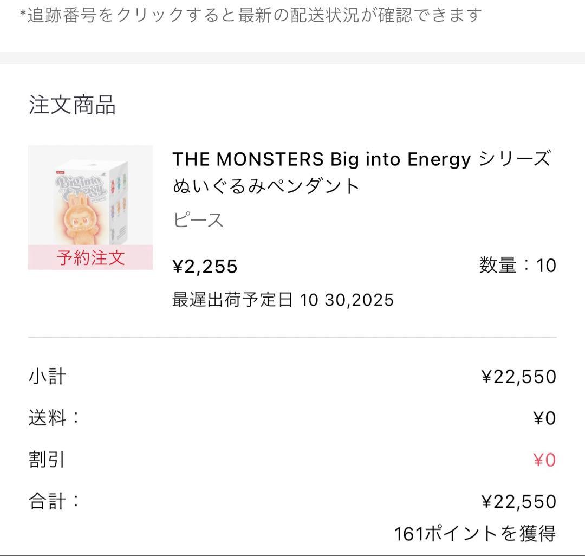Tap the 161ポイントを獲得 points text
Viewport: 585px width, 556px height.
474,534
